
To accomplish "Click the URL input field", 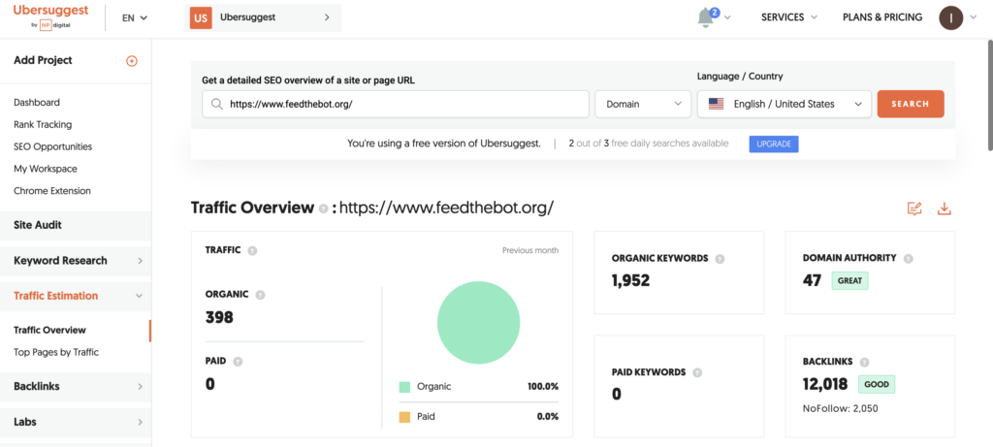I will pyautogui.click(x=396, y=104).
